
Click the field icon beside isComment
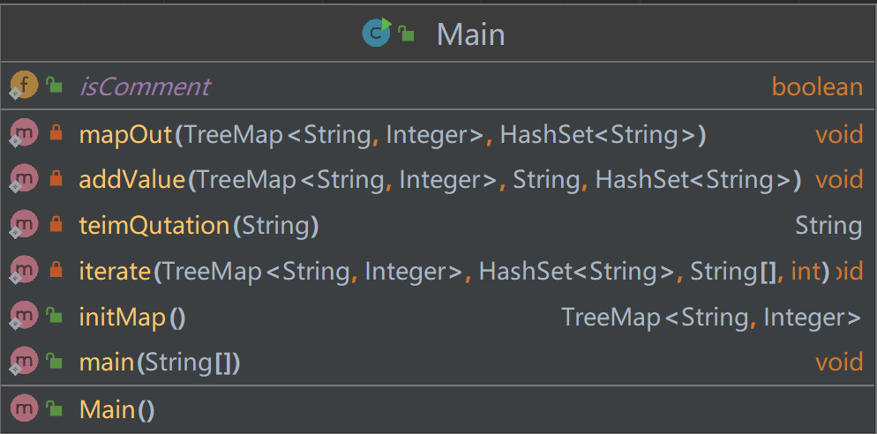24,86
